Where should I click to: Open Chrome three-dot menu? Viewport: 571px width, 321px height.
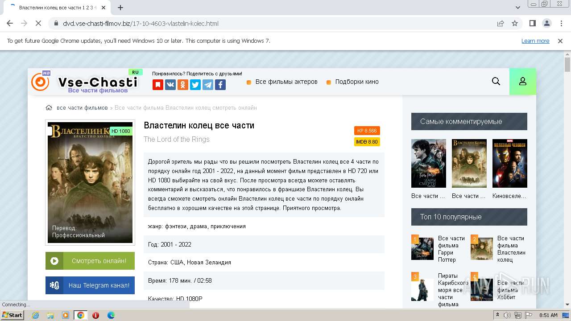[561, 23]
